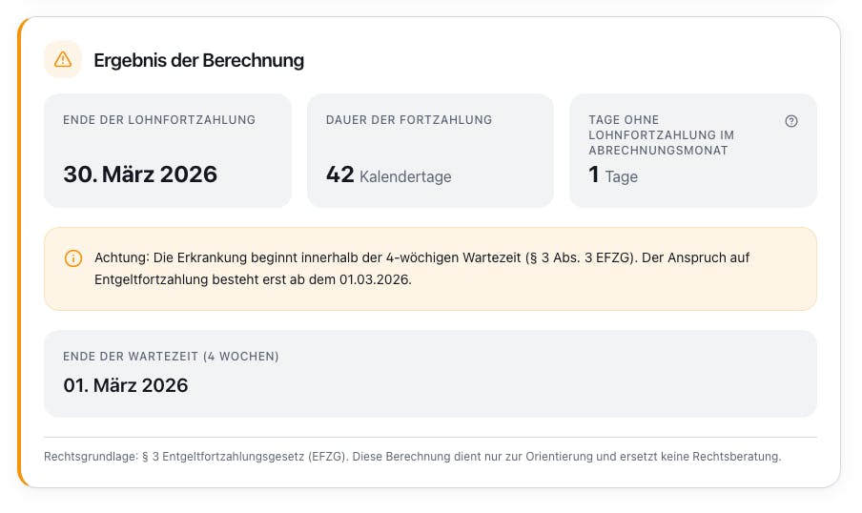Image resolution: width=862 pixels, height=513 pixels.
Task: Select the date 30. März 2026
Action: tap(140, 174)
